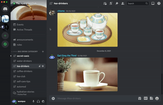Open Nitro gift icon
Image resolution: width=163 pixels, height=105 pixels.
pyautogui.click(x=140, y=98)
